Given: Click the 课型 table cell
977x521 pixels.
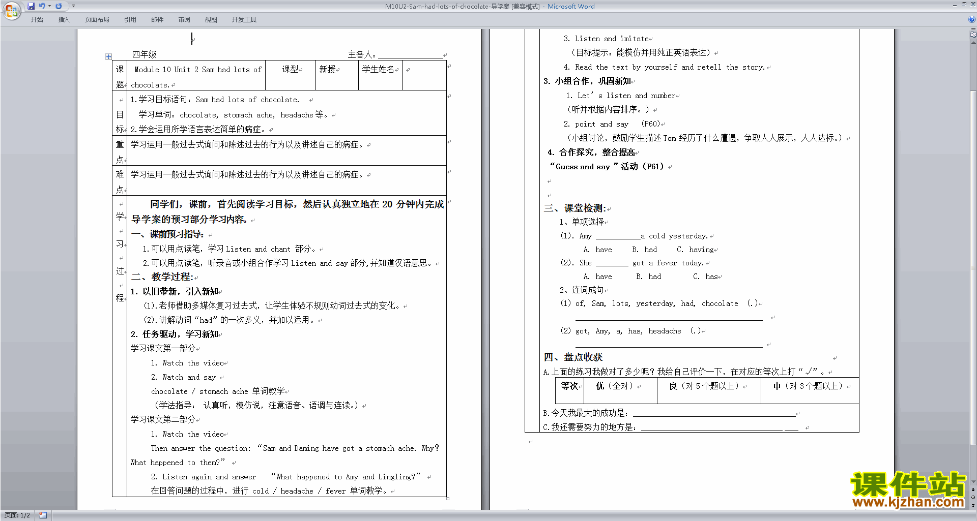Looking at the screenshot, I should click(290, 75).
